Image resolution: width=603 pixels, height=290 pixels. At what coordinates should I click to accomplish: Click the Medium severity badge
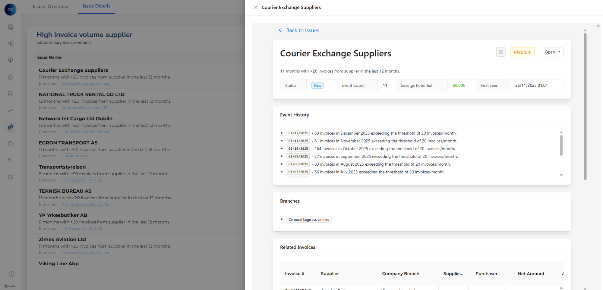click(522, 52)
